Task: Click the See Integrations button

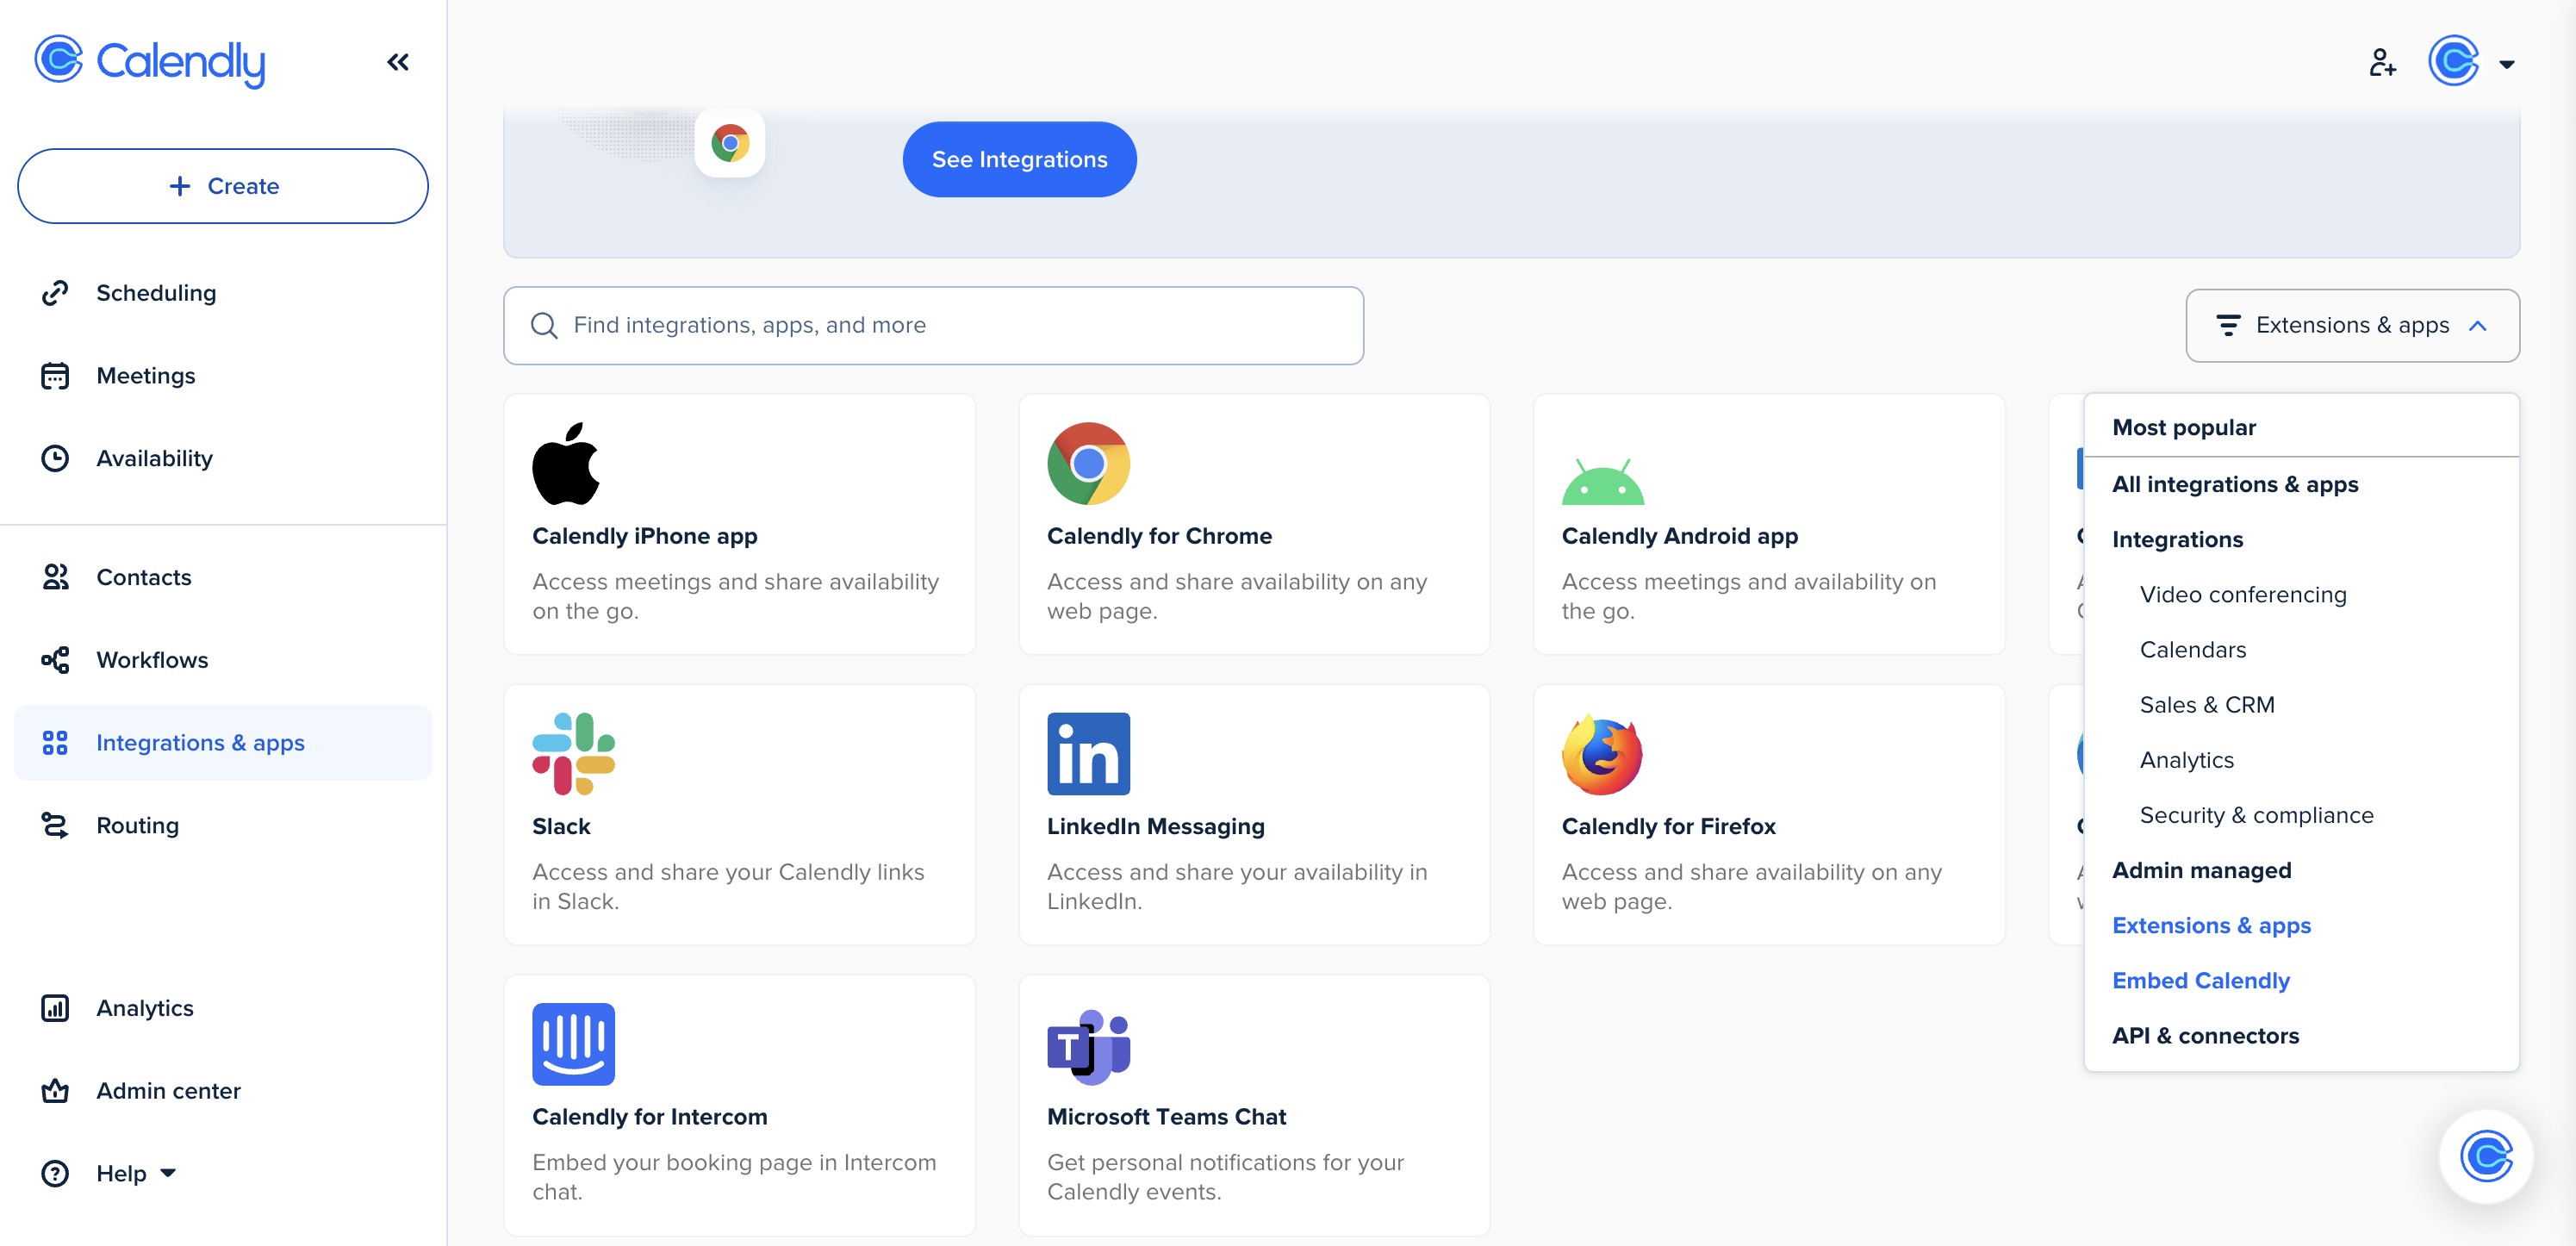Action: (x=1018, y=159)
